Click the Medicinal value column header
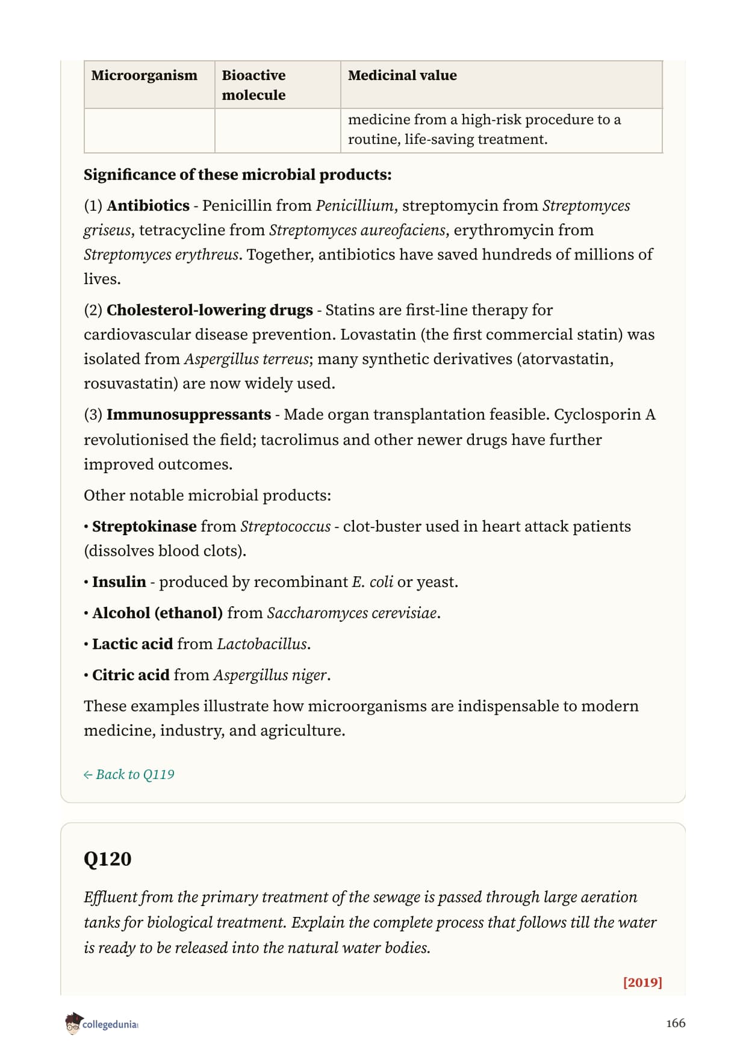The image size is (746, 1056). click(502, 85)
